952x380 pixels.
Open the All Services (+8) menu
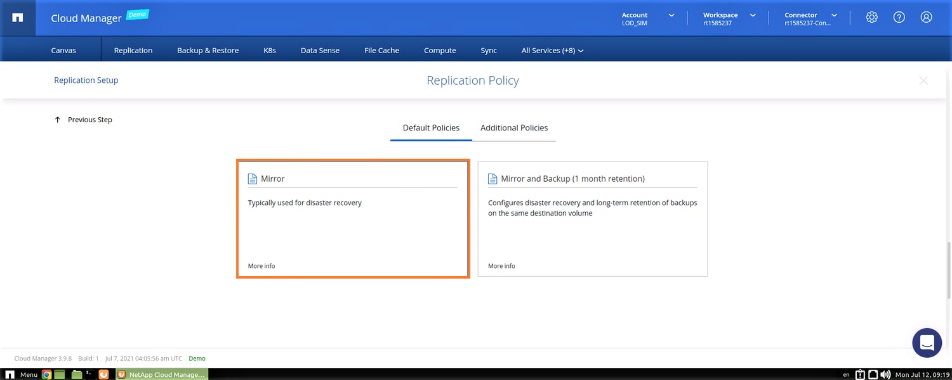pyautogui.click(x=552, y=50)
